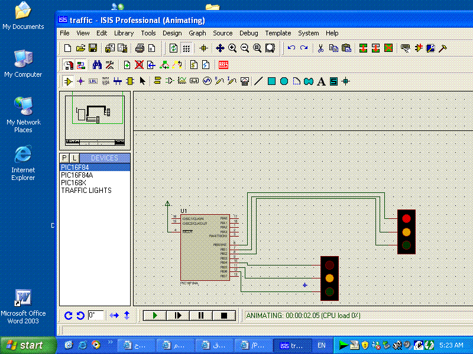Redraw the display
This screenshot has width=473, height=354.
pyautogui.click(x=173, y=48)
